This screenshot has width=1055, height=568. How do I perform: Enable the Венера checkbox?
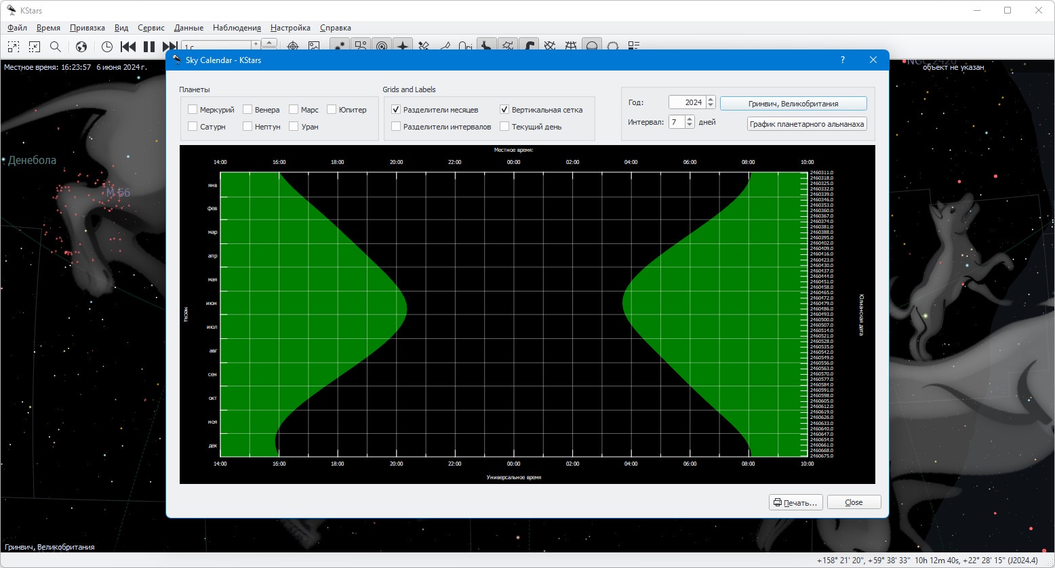[x=247, y=109]
